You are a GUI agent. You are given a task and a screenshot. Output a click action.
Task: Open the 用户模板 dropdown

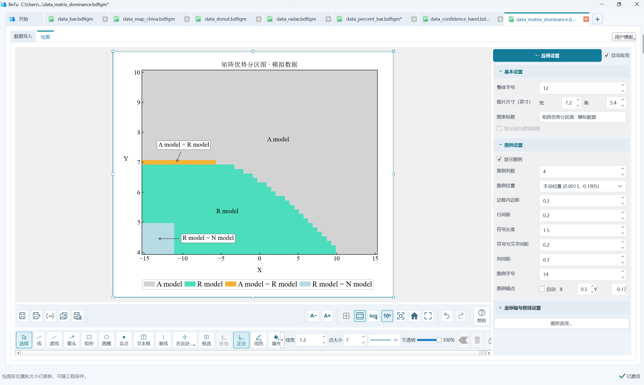click(x=624, y=37)
